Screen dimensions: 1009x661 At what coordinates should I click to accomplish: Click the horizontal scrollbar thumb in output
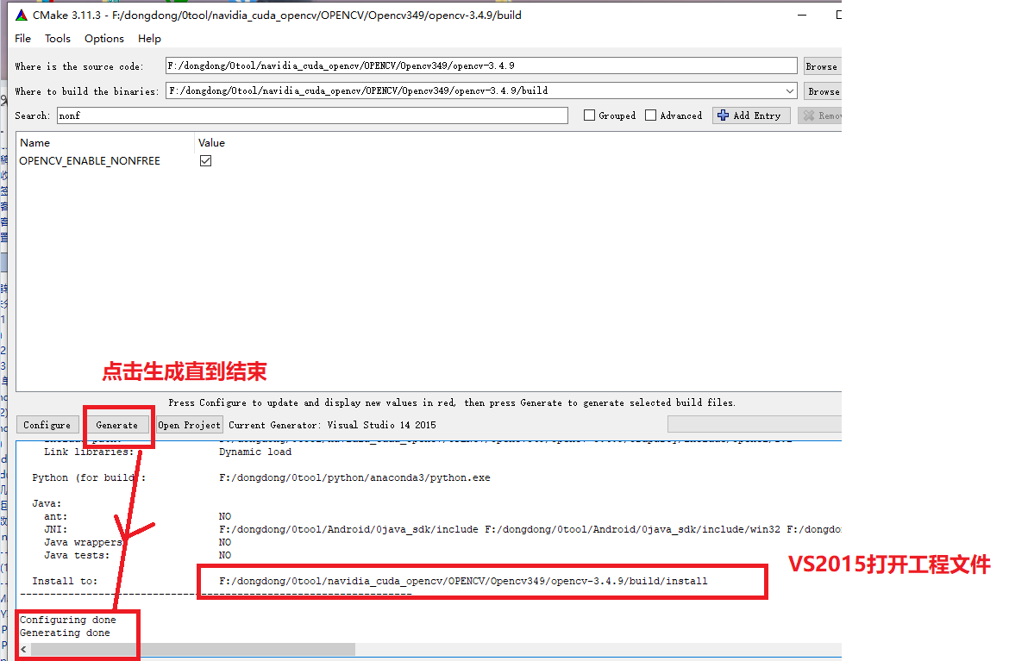coord(192,650)
